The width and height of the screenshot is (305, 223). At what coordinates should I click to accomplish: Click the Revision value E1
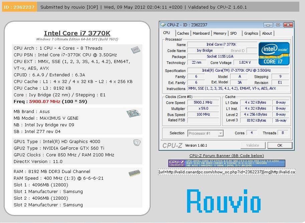click(280, 82)
